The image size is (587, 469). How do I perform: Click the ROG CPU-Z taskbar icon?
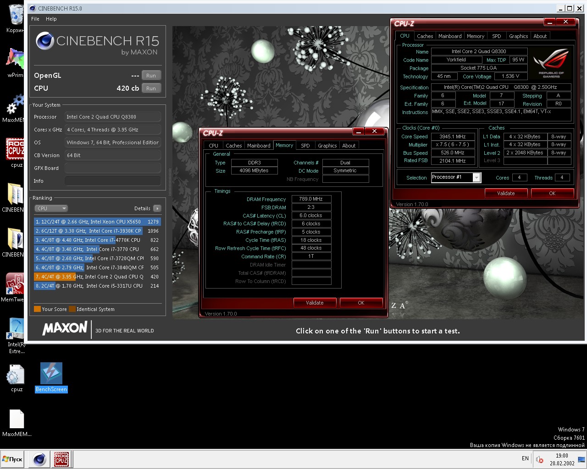pos(61,459)
